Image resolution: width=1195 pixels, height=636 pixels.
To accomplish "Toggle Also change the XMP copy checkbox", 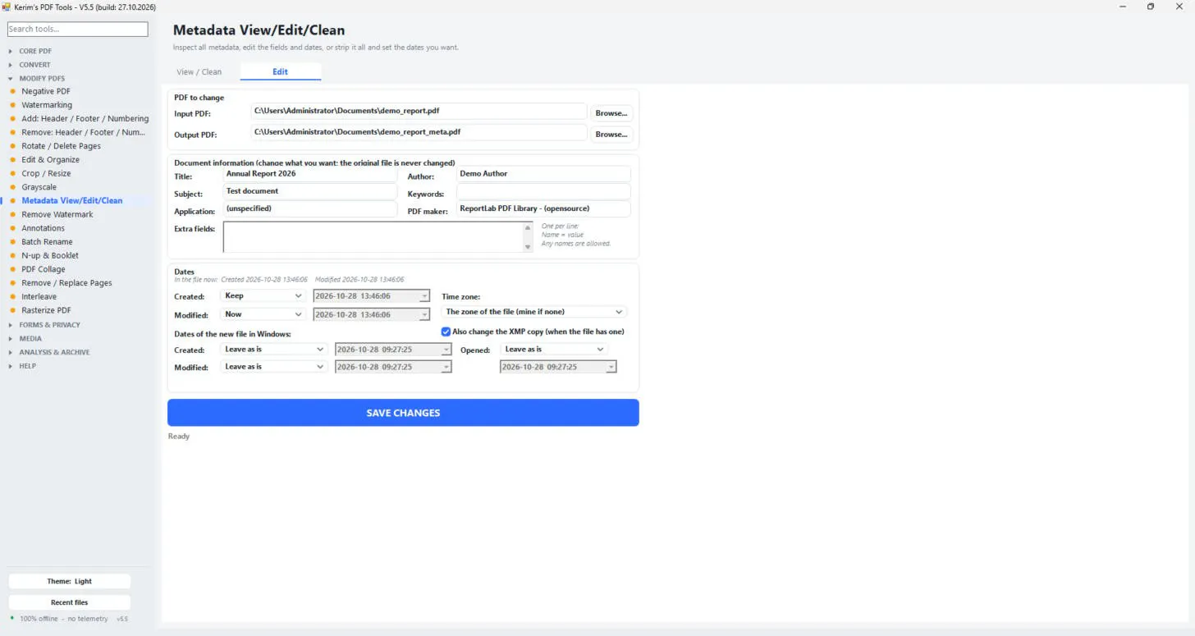I will [446, 332].
